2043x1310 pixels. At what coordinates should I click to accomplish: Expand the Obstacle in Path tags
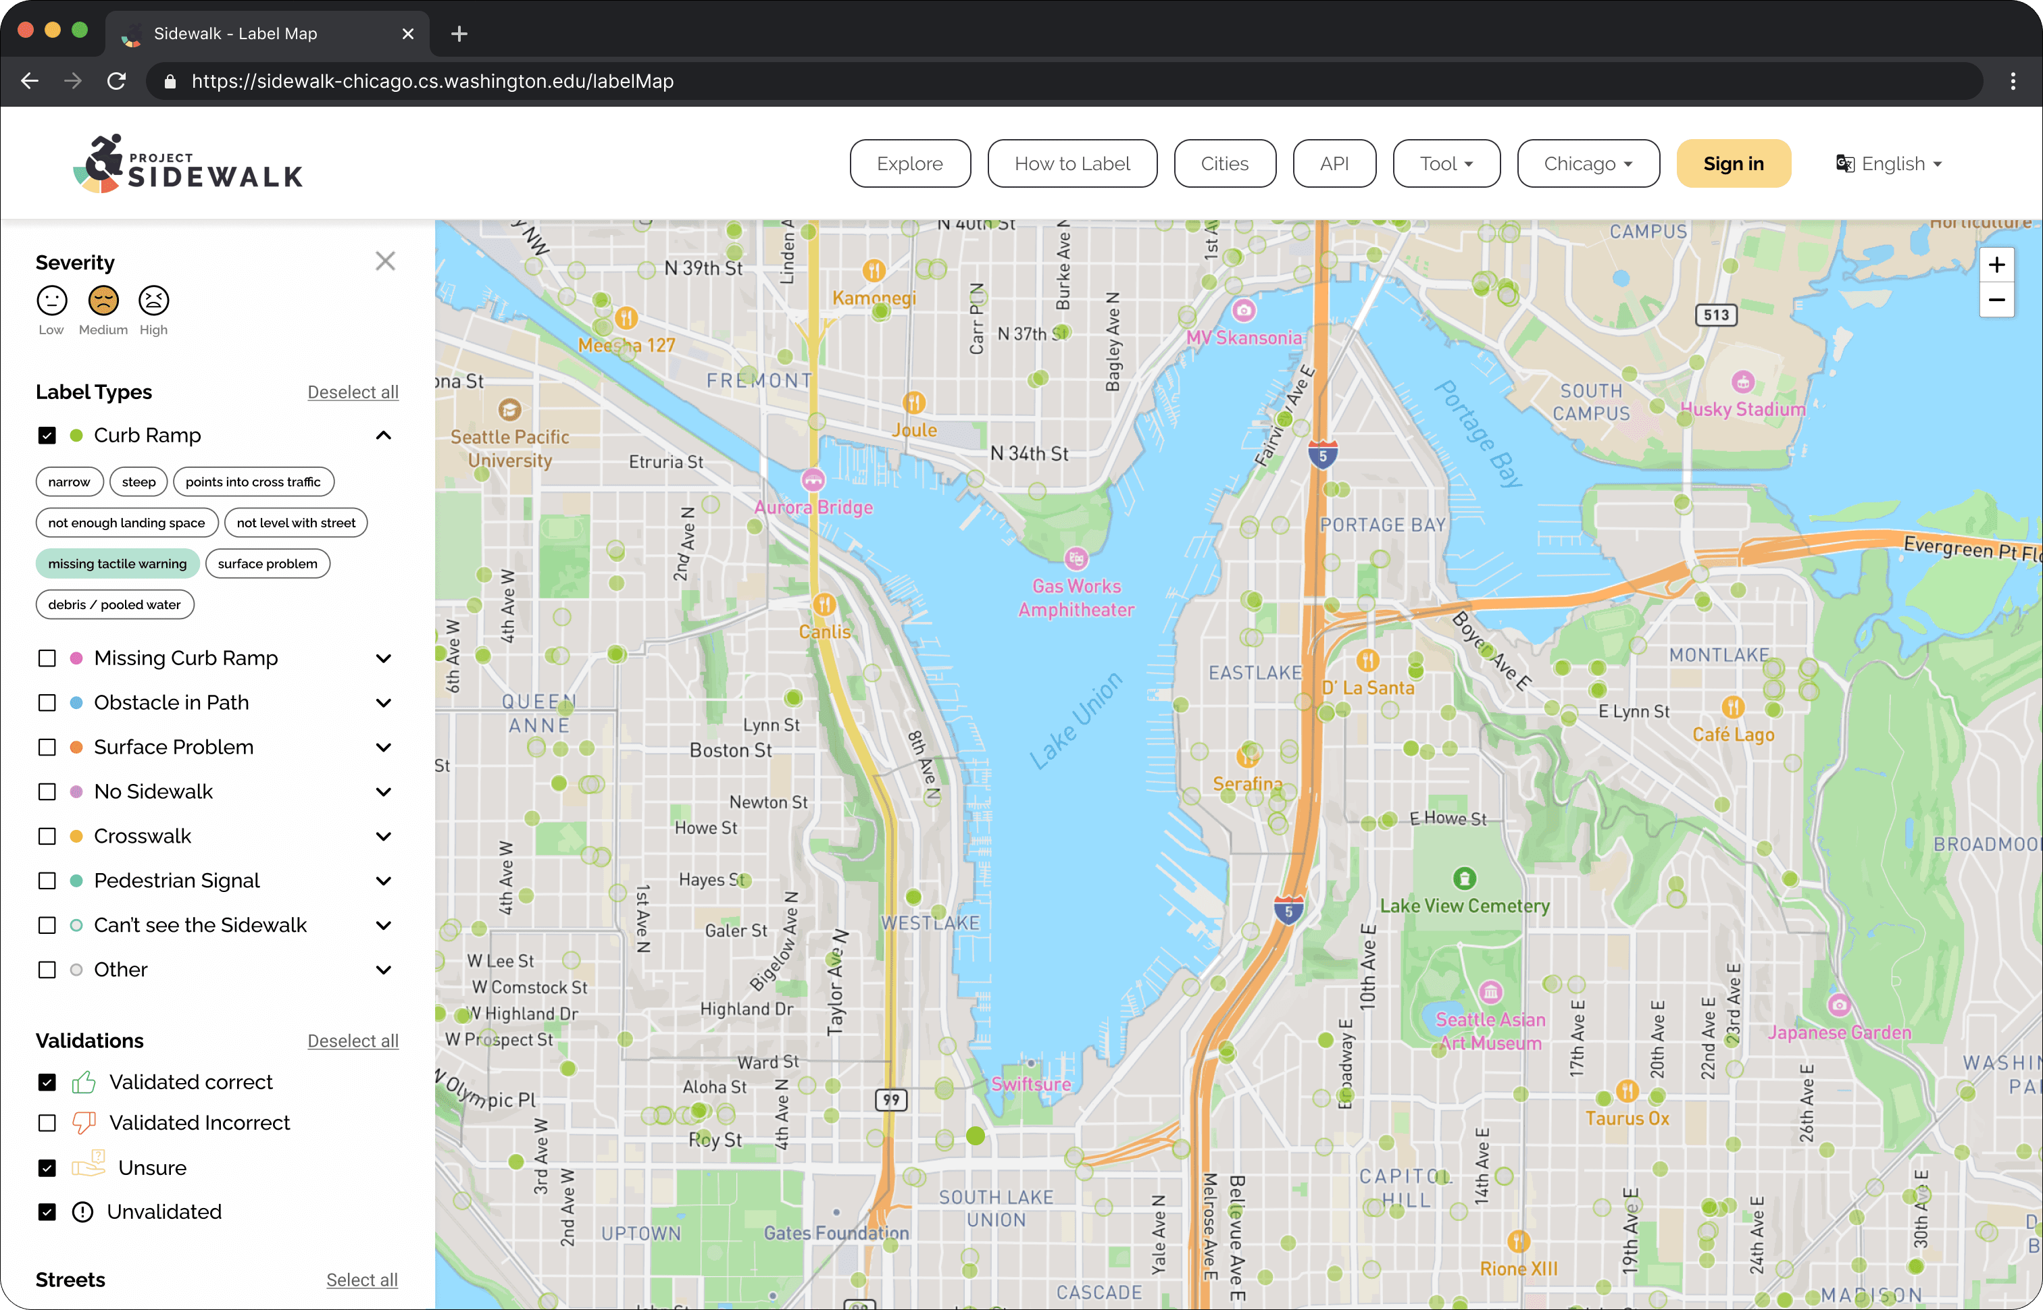coord(384,703)
